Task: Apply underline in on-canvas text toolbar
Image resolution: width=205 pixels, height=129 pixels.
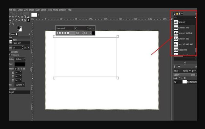Action: point(65,33)
